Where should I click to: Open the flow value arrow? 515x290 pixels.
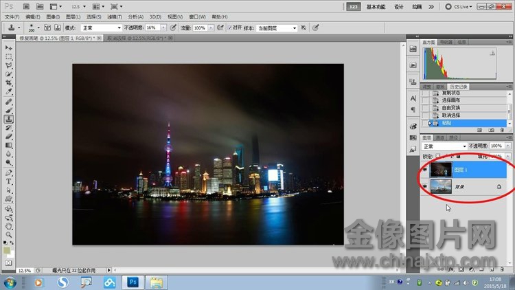coord(211,28)
